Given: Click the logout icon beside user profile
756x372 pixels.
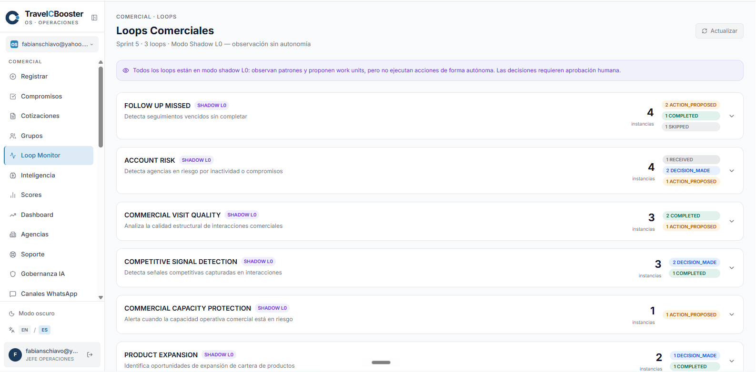Looking at the screenshot, I should (90, 355).
